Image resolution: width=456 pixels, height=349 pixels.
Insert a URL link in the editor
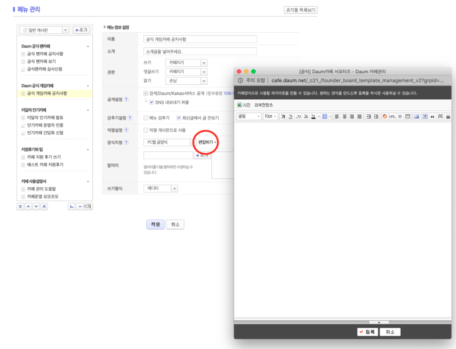(x=392, y=117)
